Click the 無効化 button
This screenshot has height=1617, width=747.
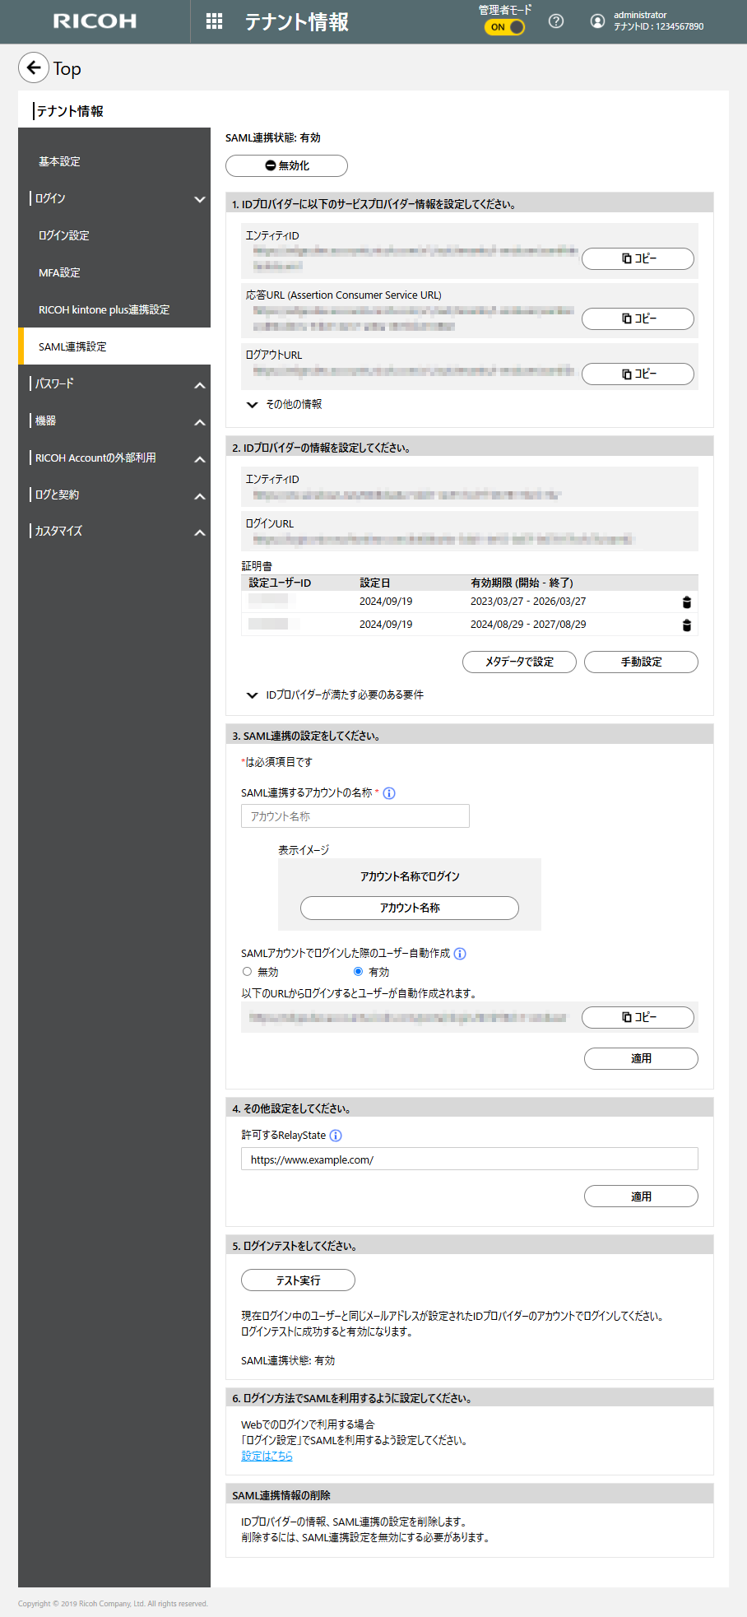pyautogui.click(x=286, y=165)
